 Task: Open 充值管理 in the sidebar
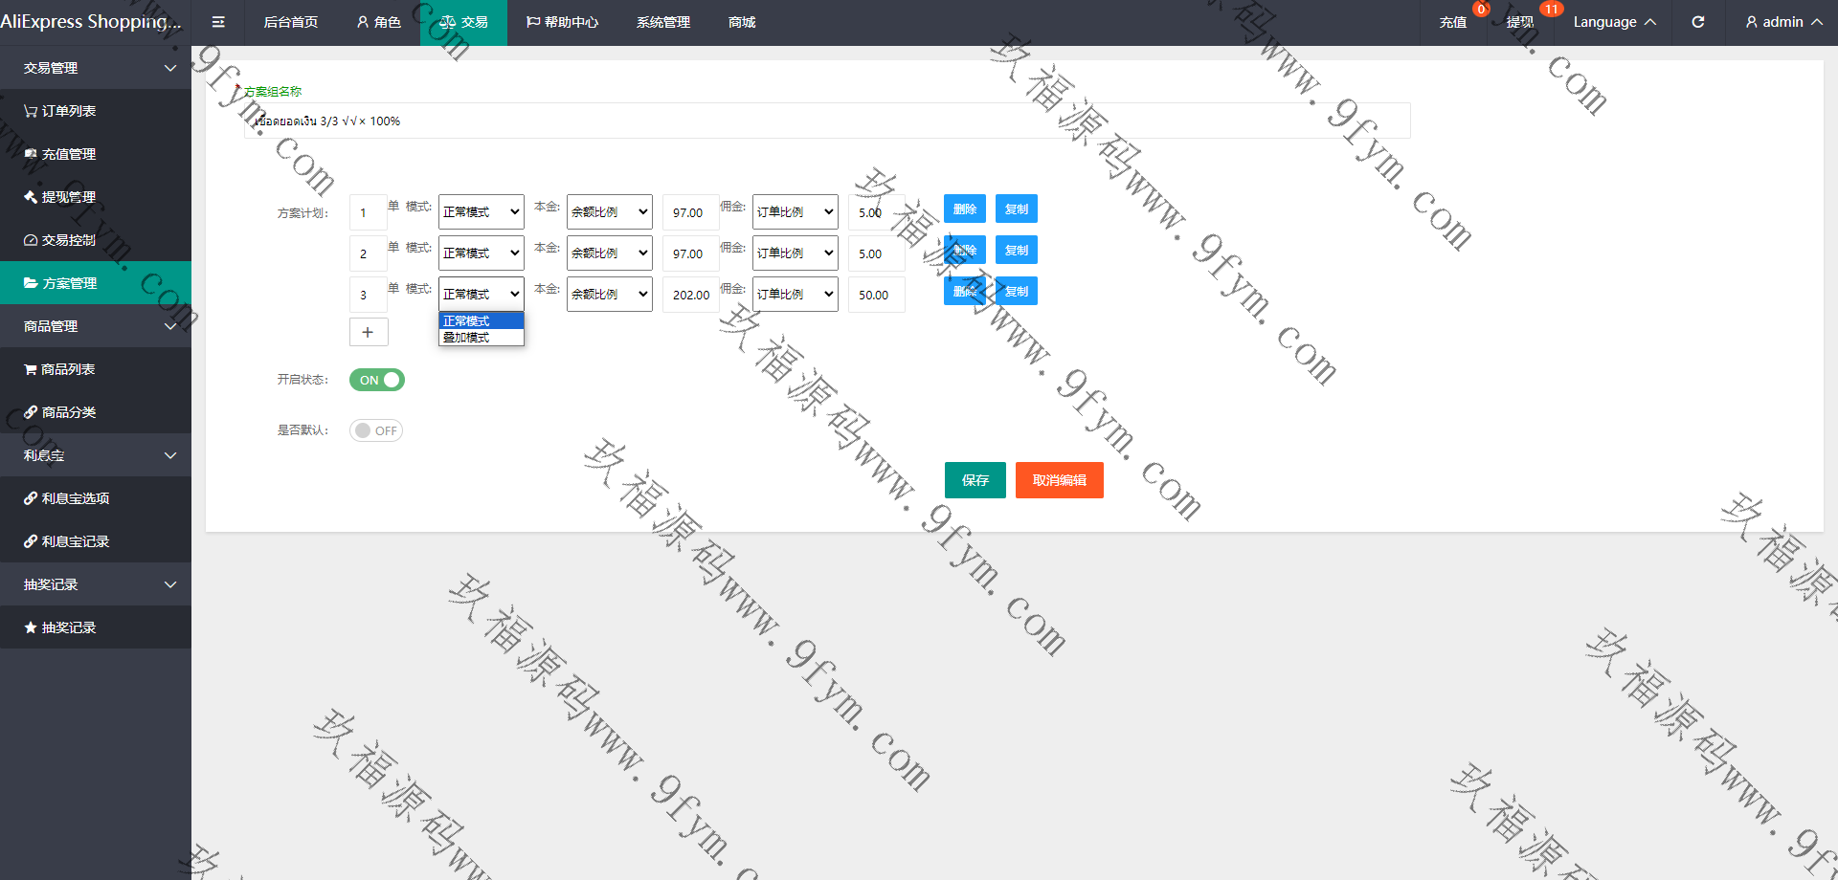tap(59, 154)
